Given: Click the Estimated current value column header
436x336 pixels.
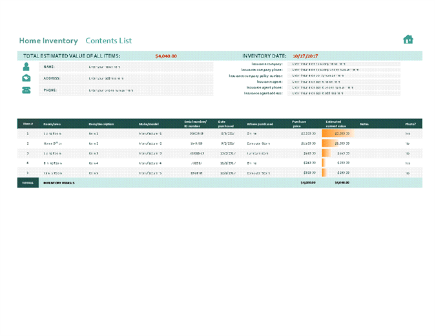Looking at the screenshot, I should [x=336, y=124].
